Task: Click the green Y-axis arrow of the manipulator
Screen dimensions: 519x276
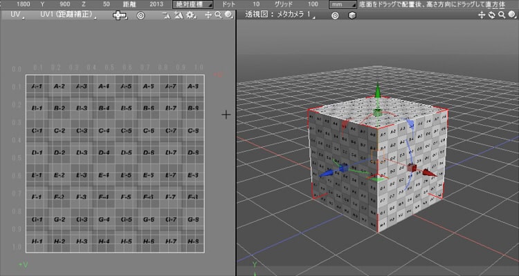Action: pos(377,90)
